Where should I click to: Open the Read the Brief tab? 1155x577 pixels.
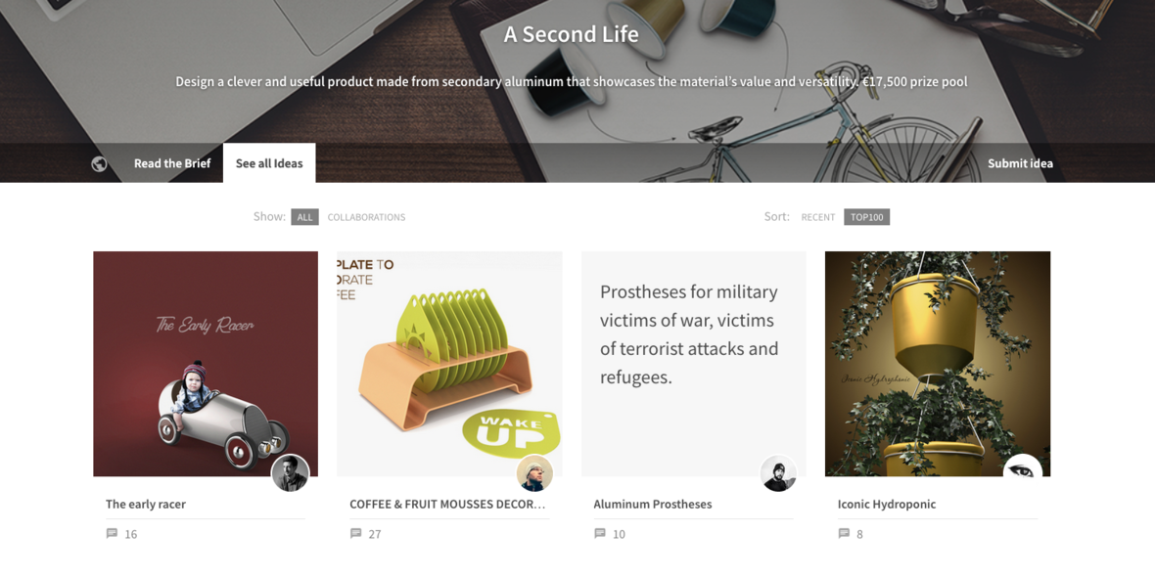172,163
